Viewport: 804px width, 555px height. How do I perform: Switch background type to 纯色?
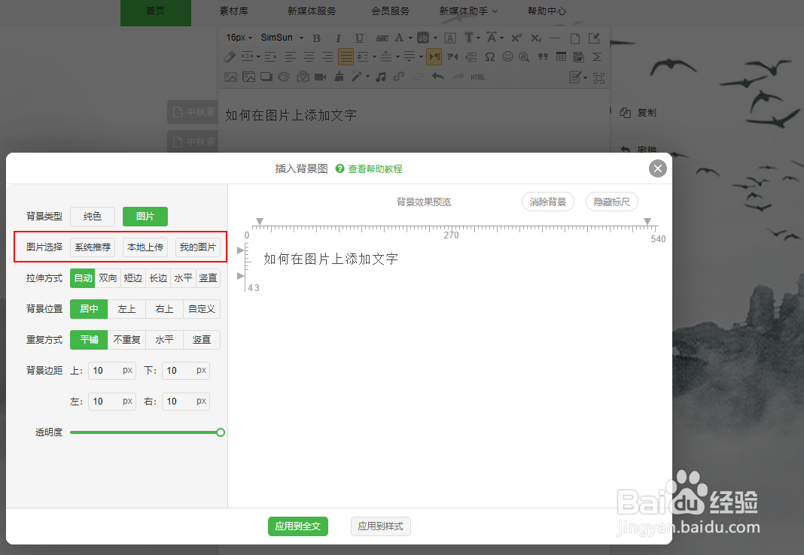pyautogui.click(x=92, y=216)
